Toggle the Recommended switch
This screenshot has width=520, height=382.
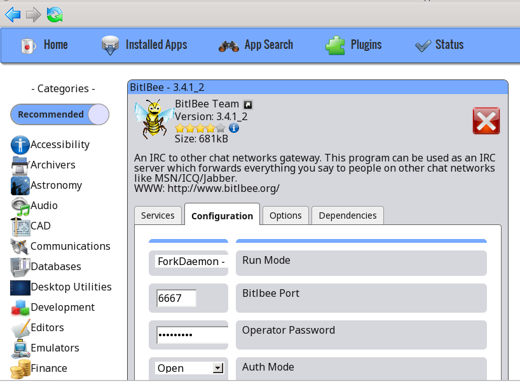point(60,114)
